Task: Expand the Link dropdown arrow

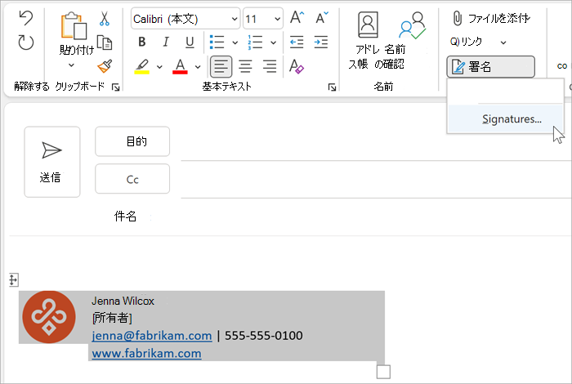Action: 503,42
